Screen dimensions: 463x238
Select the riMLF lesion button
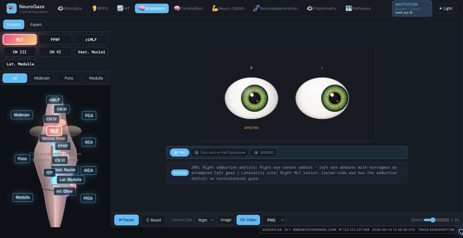pos(91,40)
